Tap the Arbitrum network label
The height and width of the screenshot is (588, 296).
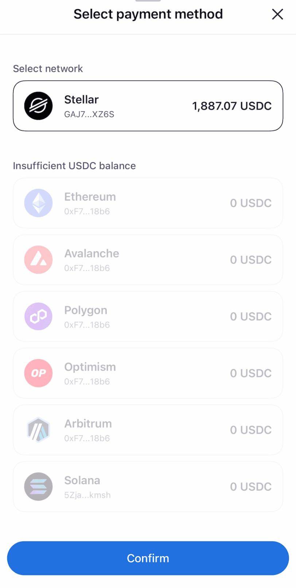(88, 423)
